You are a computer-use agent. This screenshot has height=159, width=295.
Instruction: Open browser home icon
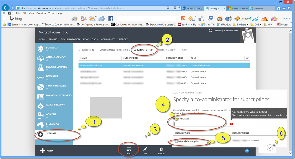(x=279, y=8)
